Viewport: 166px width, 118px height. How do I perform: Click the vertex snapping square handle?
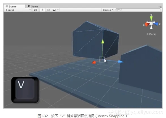point(102,59)
